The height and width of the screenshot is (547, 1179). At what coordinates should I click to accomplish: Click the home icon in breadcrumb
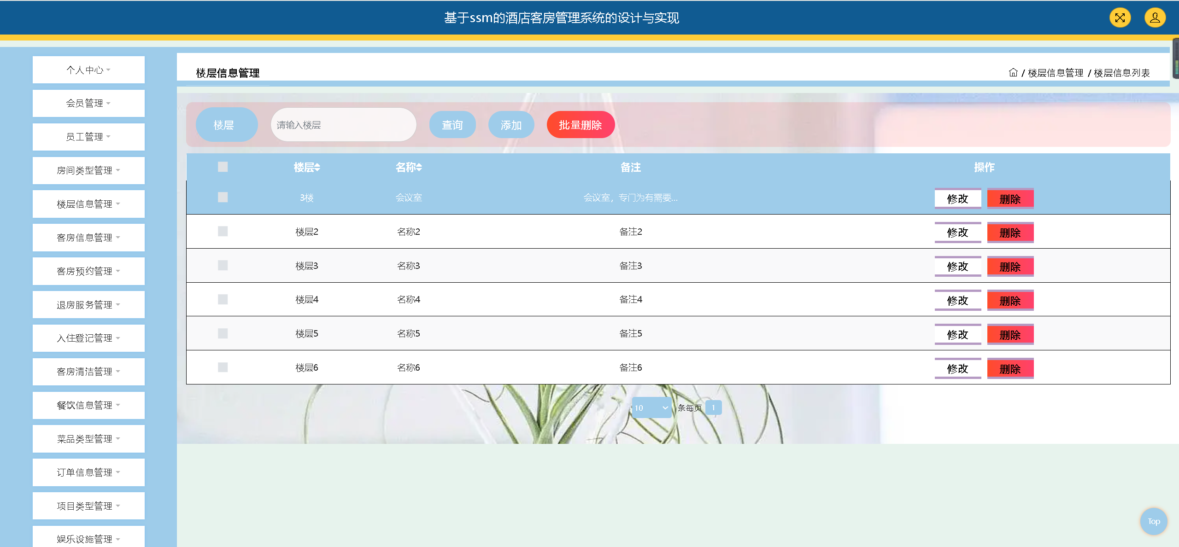pos(1013,73)
